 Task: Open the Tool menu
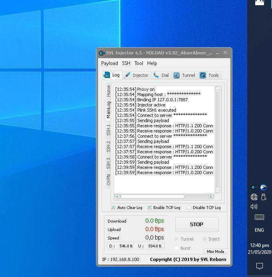tap(138, 63)
